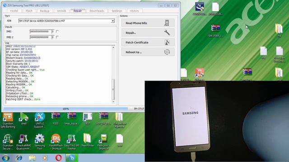This screenshot has height=162, width=289.
Task: Click the IMEI number input field
Action: (41, 31)
